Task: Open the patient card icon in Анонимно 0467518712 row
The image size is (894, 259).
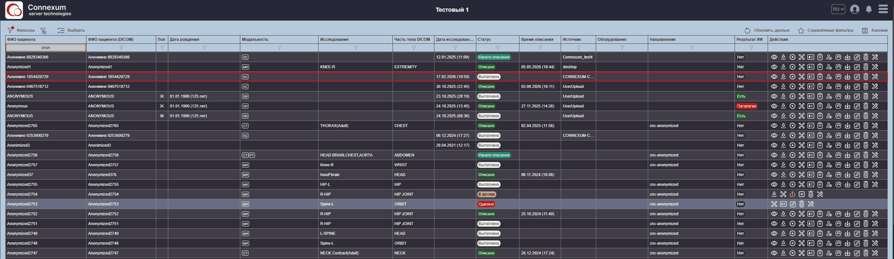Action: [811, 86]
